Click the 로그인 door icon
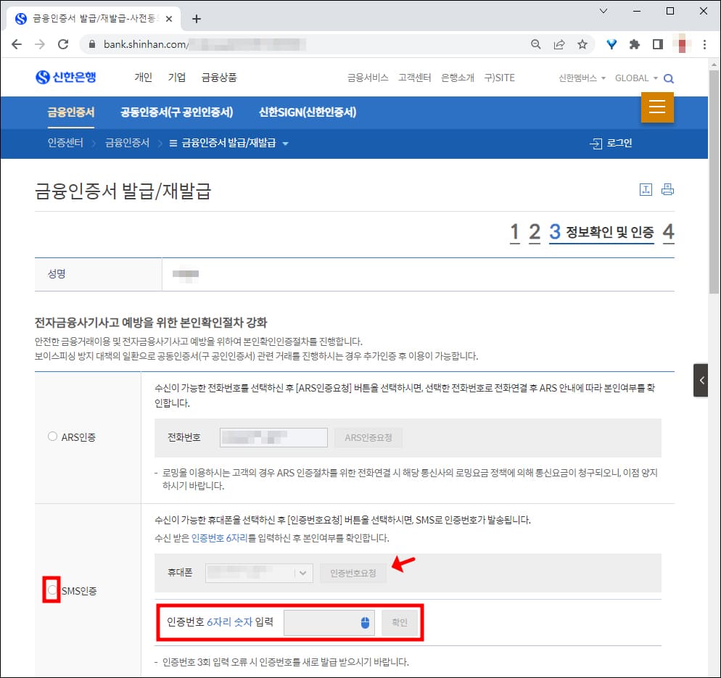This screenshot has height=678, width=721. 596,143
